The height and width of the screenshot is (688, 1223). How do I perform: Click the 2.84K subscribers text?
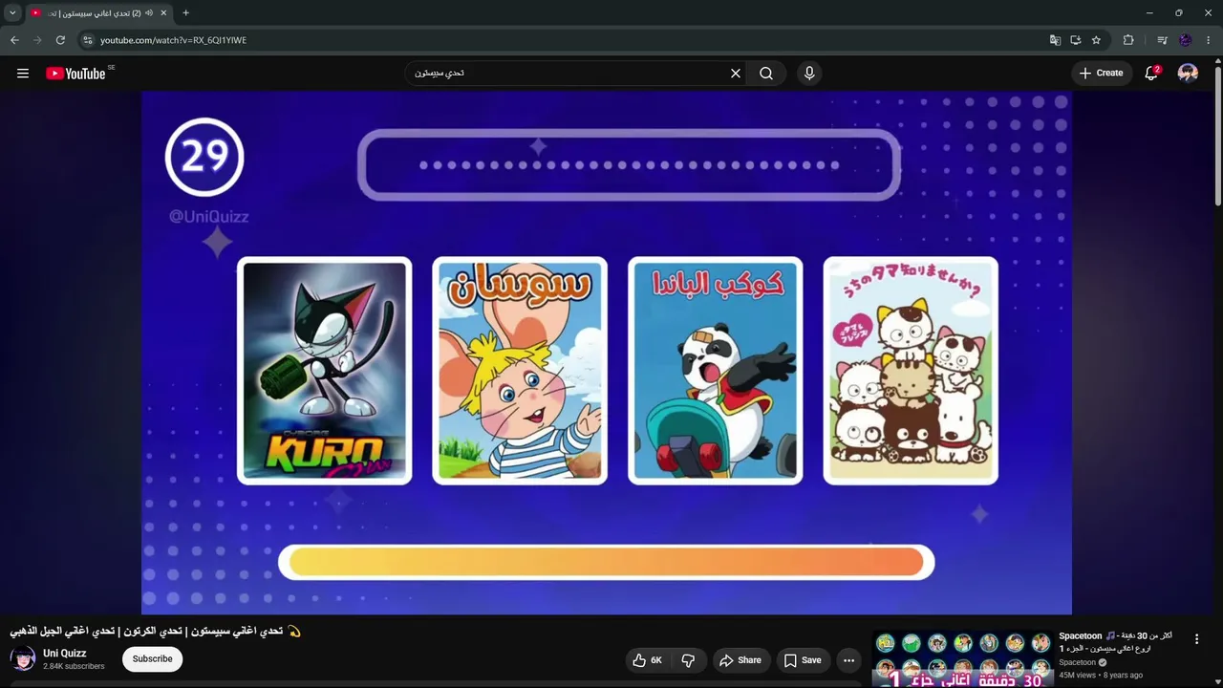coord(74,666)
